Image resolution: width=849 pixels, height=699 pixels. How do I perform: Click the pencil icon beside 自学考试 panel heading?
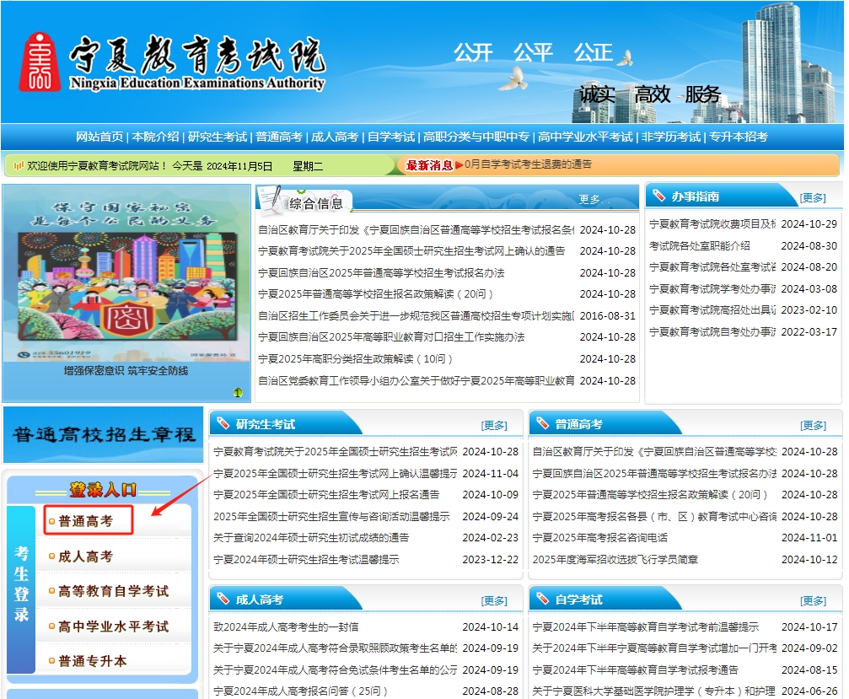[x=543, y=599]
